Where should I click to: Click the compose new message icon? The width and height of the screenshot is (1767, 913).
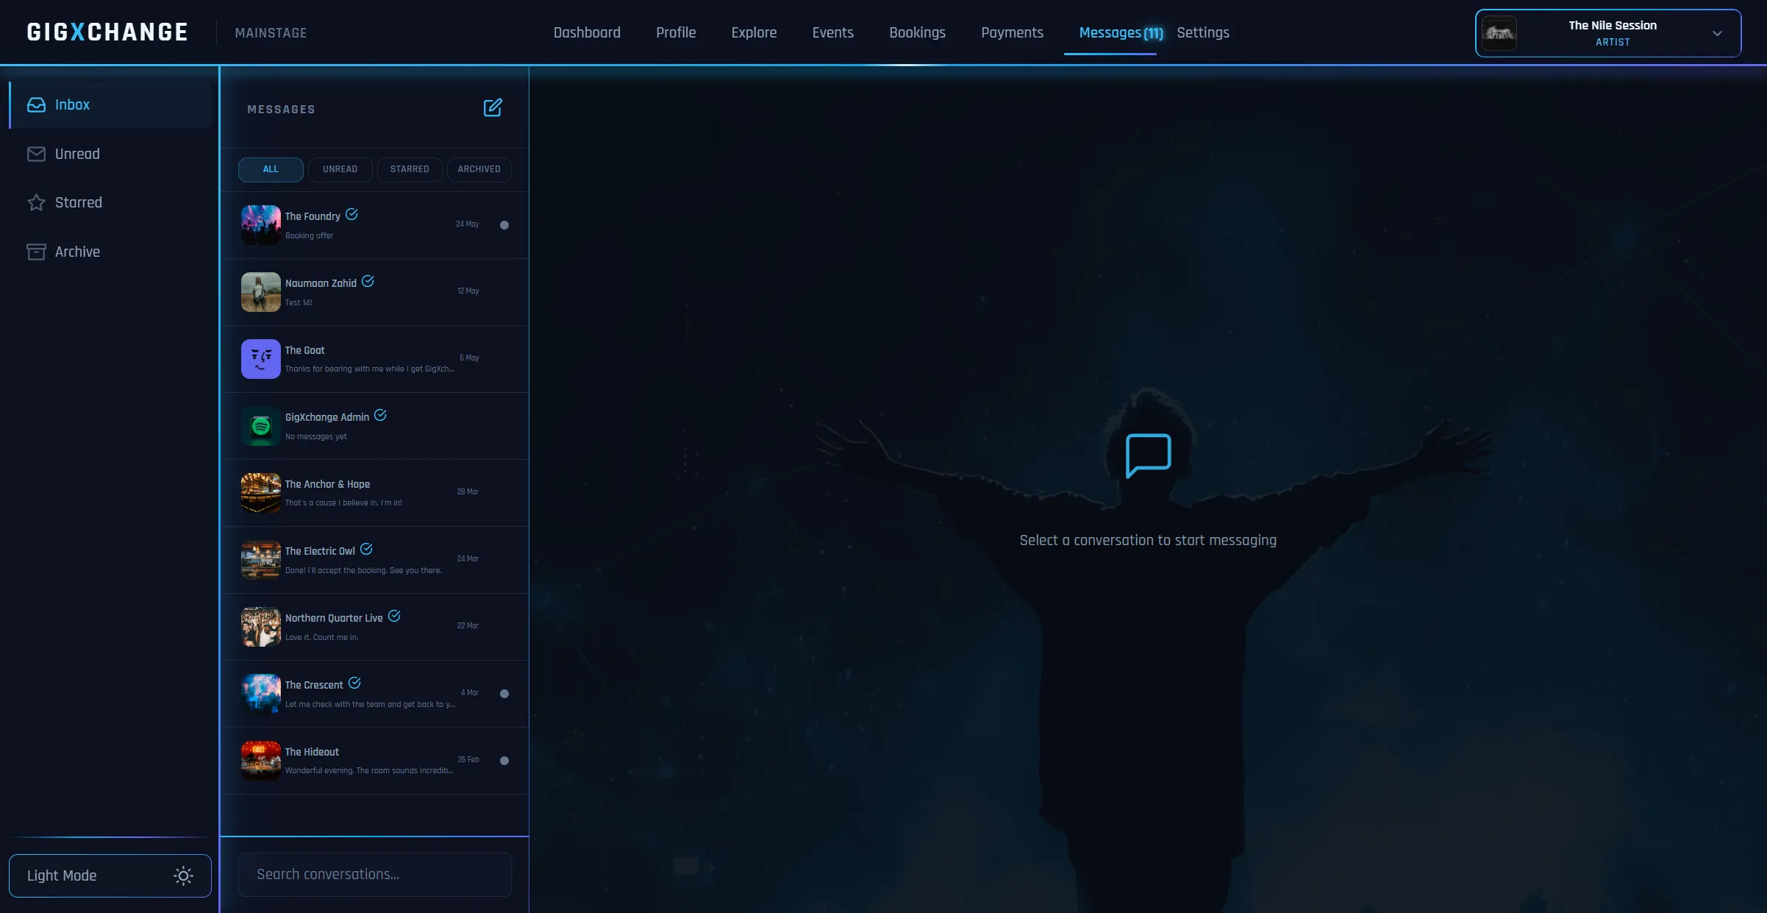click(493, 108)
